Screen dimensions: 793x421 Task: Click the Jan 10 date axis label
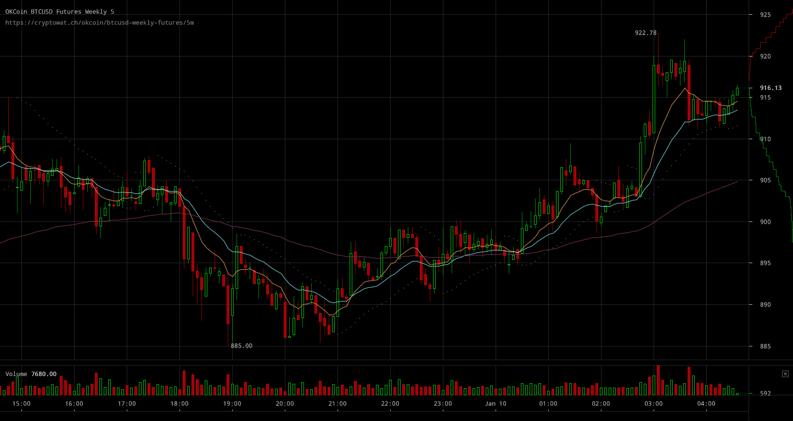pos(496,404)
